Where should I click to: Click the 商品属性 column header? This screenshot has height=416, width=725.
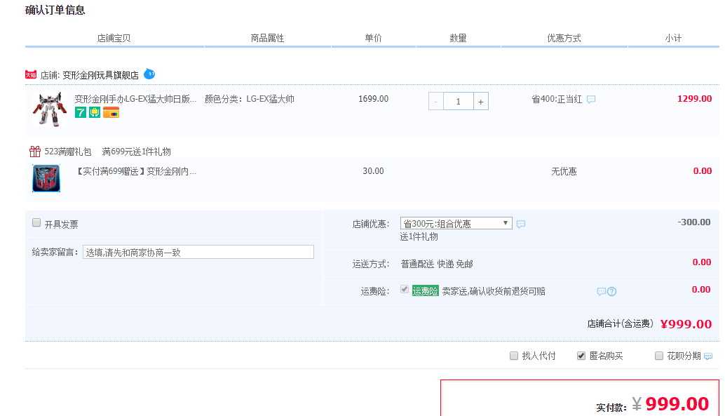[267, 38]
